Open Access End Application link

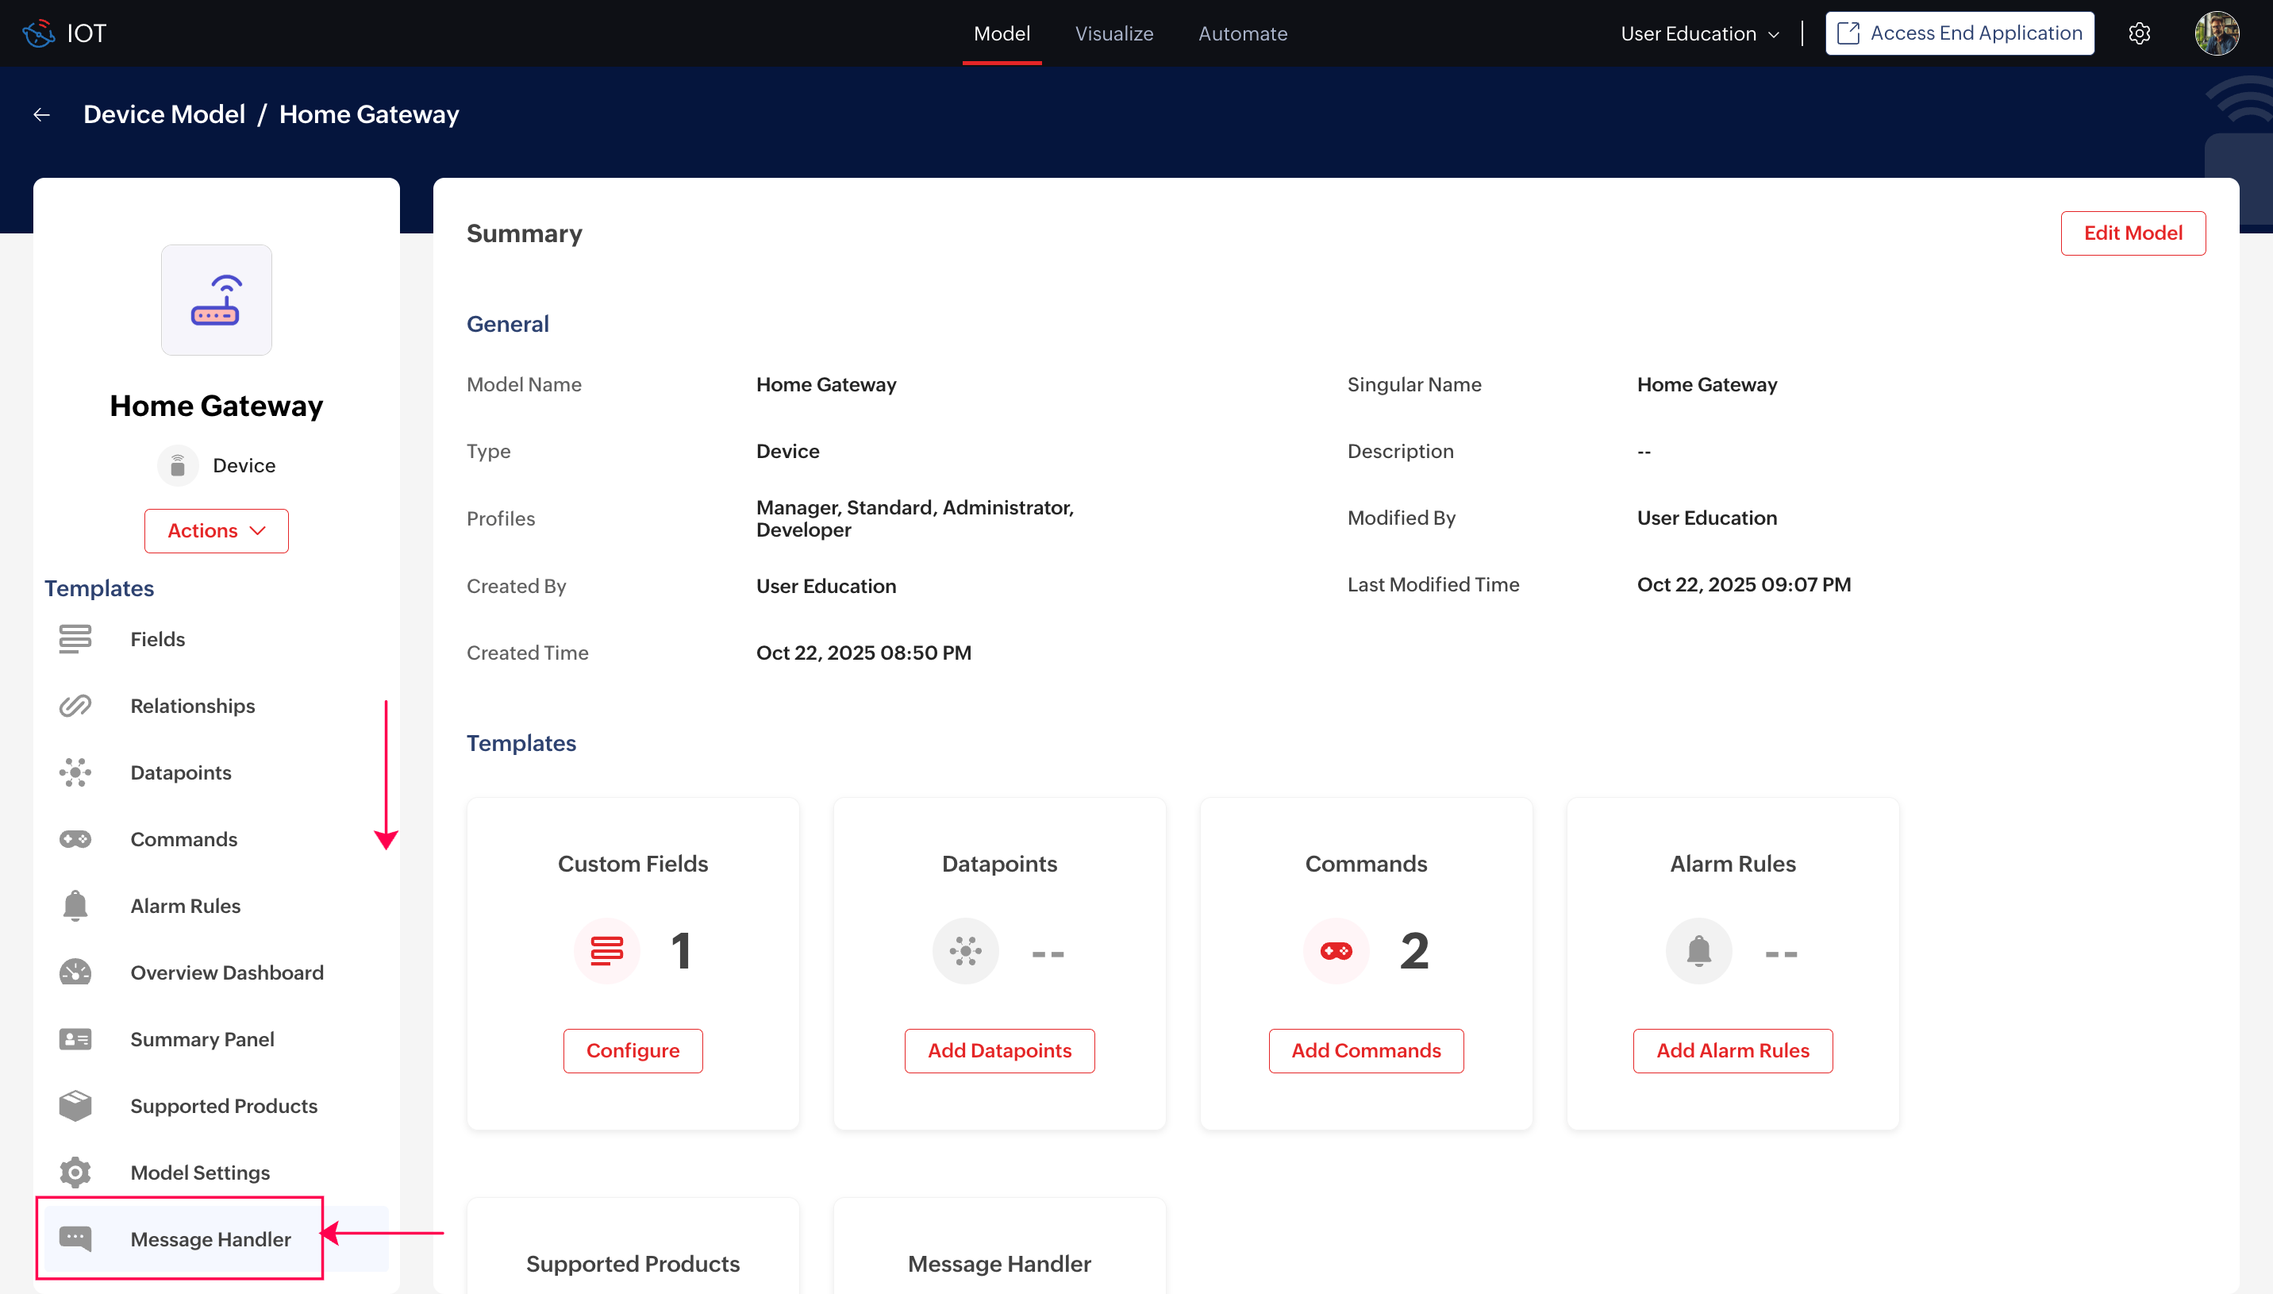click(x=1960, y=34)
